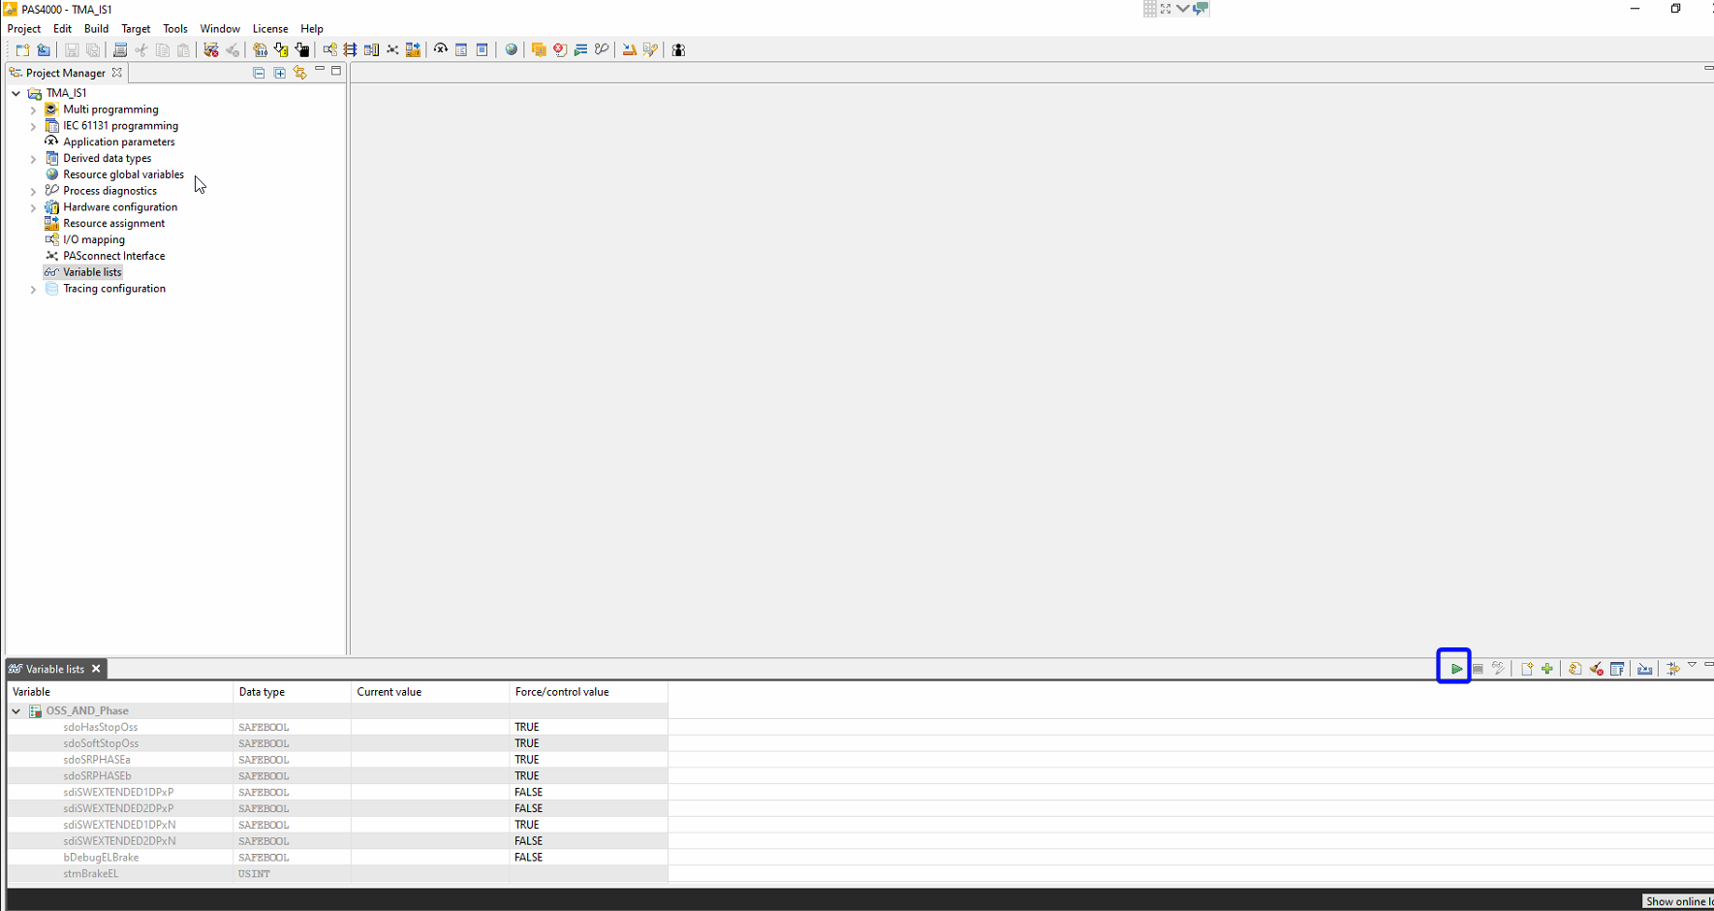Click the Open Project toolbar icon
The width and height of the screenshot is (1714, 911).
(44, 49)
